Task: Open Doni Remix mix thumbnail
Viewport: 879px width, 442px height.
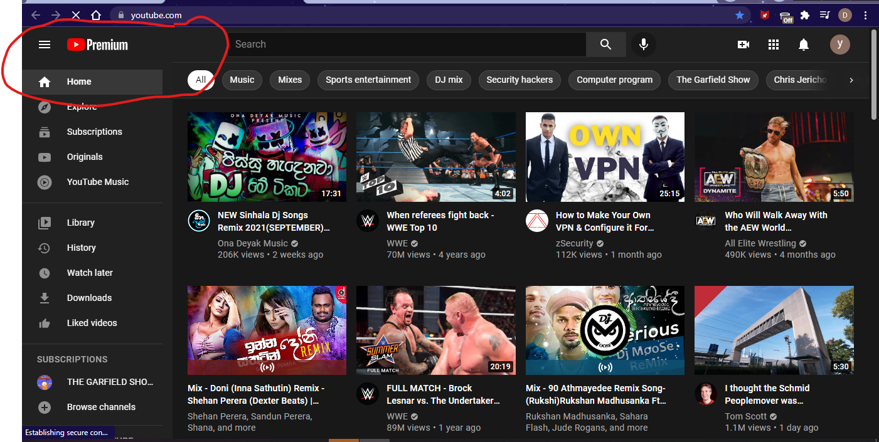Action: click(x=267, y=330)
